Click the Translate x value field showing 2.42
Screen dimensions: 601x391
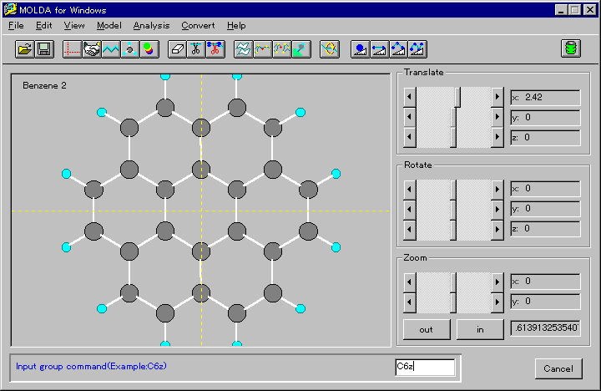pos(545,98)
